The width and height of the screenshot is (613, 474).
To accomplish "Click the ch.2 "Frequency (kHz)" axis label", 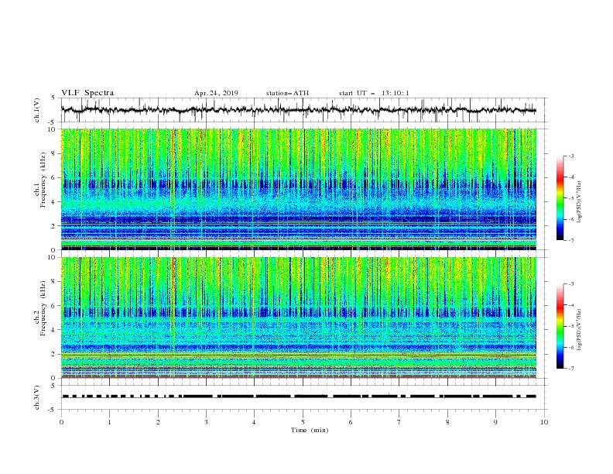I will point(43,307).
